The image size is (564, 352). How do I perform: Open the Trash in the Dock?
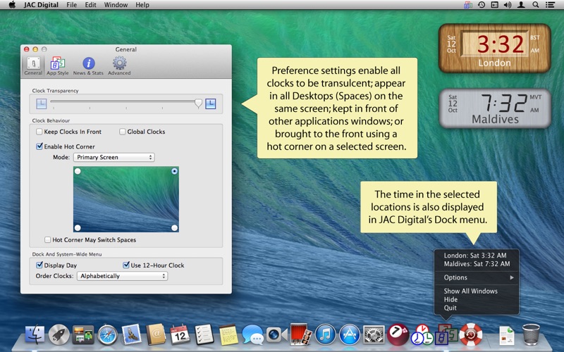[531, 335]
